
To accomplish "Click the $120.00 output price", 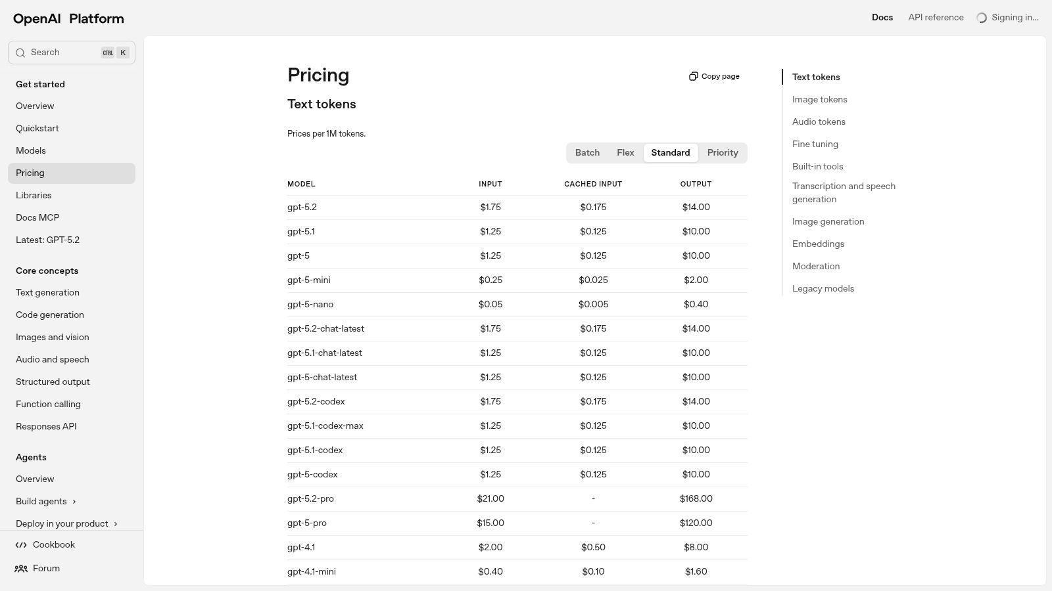I will [696, 523].
